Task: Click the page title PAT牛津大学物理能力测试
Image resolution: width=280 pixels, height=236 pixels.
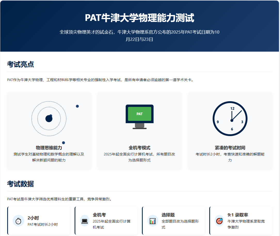Action: click(139, 18)
